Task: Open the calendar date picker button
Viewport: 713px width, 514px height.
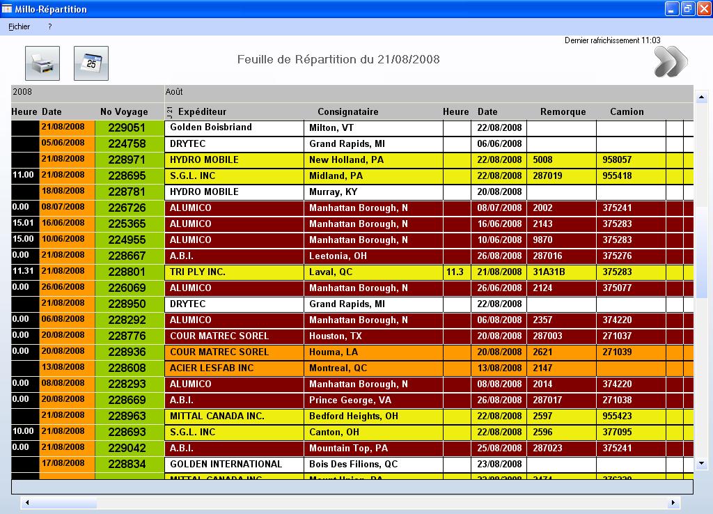Action: click(x=91, y=63)
